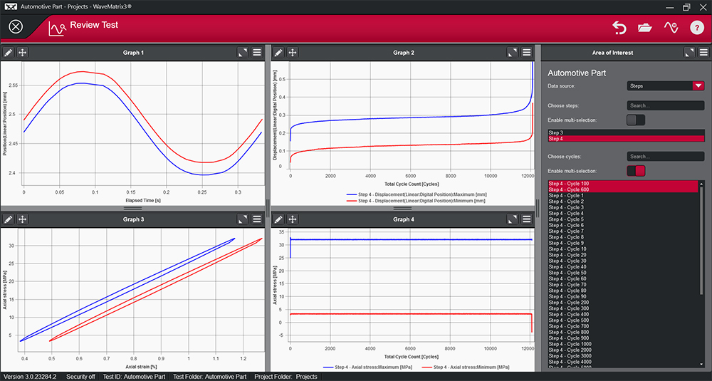Select Step 4 - Cycle 5
Viewport: 712px width, 381px height.
pyautogui.click(x=622, y=219)
